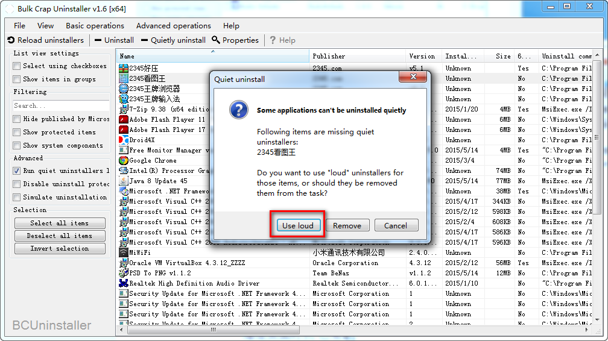Viewport: 608px width, 341px height.
Task: Click Remove button in the dialog
Action: 347,225
